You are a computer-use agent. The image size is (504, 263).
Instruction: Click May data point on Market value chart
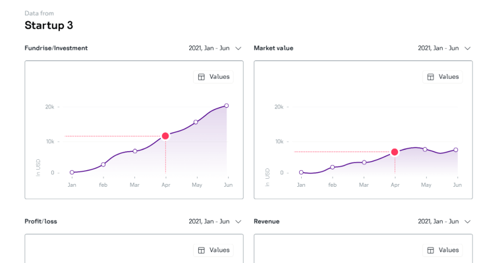pyautogui.click(x=425, y=149)
